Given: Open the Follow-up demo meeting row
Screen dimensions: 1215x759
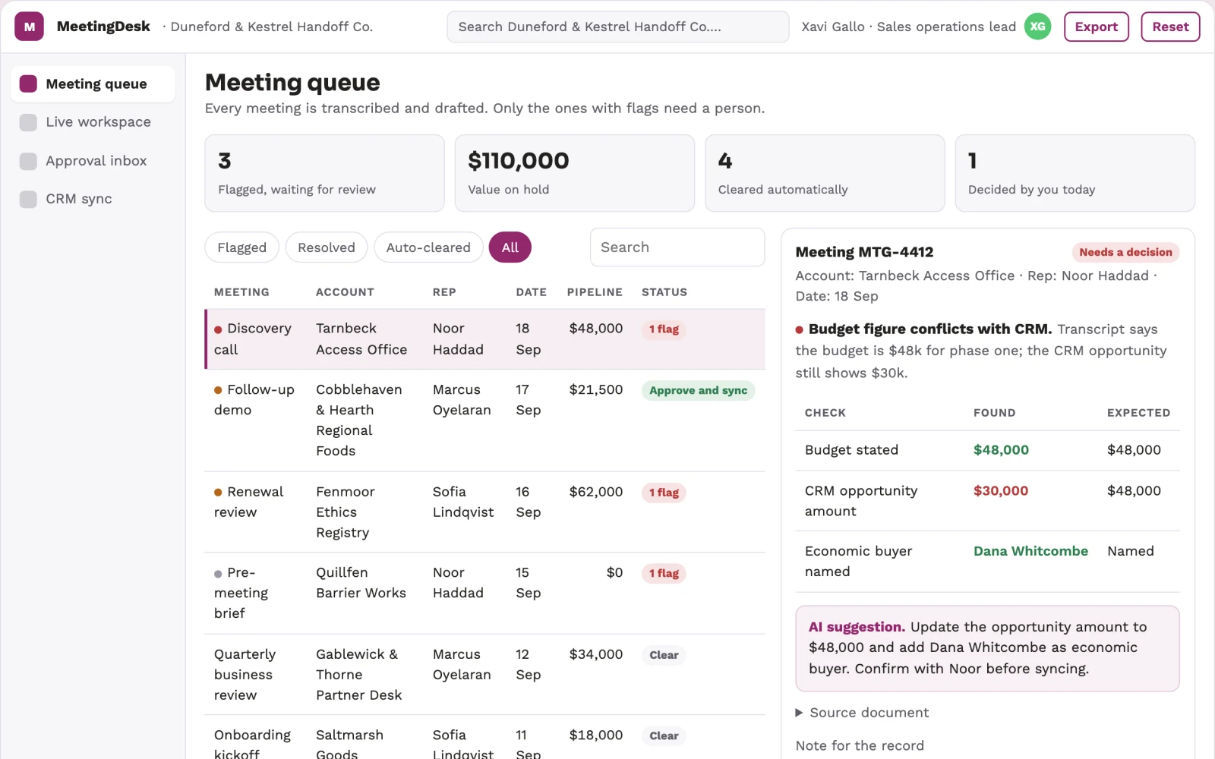Looking at the screenshot, I should tap(484, 420).
